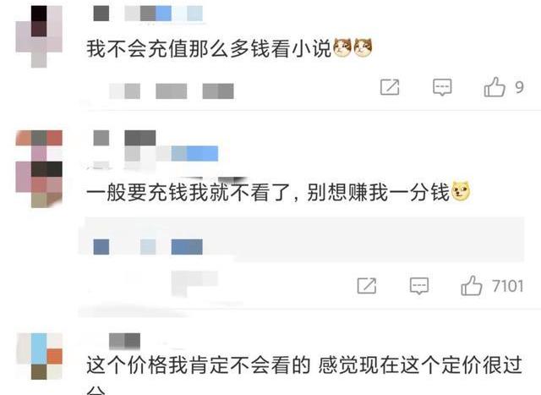Open the first commenter's blurred username
Image resolution: width=541 pixels, height=395 pixels.
click(148, 14)
